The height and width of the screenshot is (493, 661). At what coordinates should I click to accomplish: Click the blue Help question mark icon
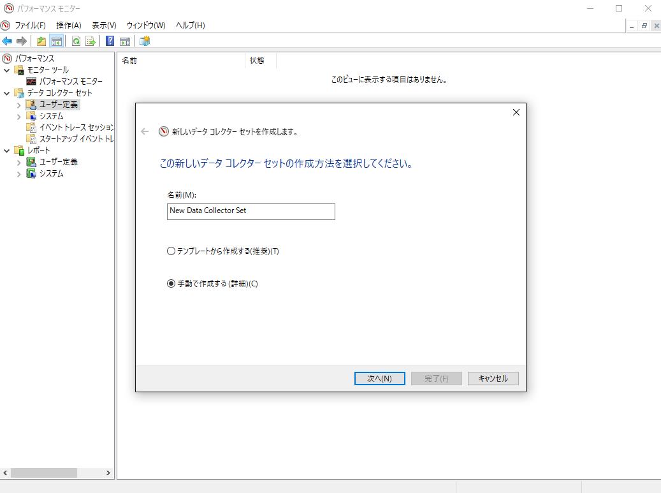coord(110,41)
